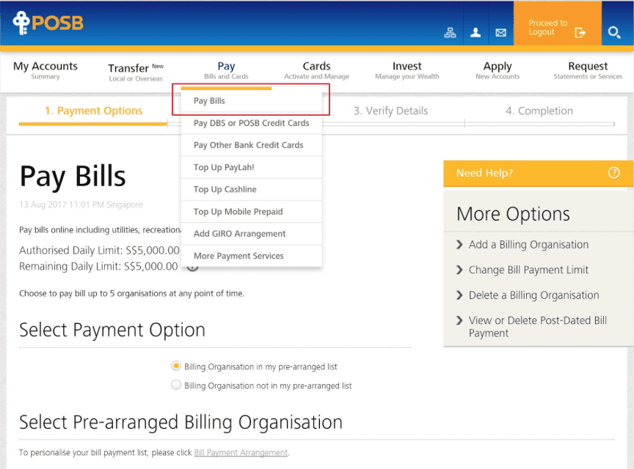
Task: Open the Pay Bills and Cards menu
Action: 226,70
